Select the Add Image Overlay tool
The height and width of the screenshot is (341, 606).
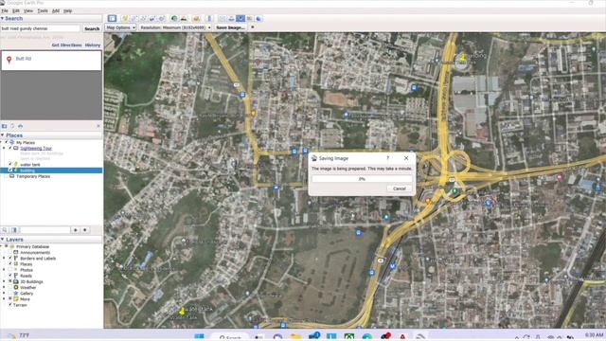tap(152, 18)
